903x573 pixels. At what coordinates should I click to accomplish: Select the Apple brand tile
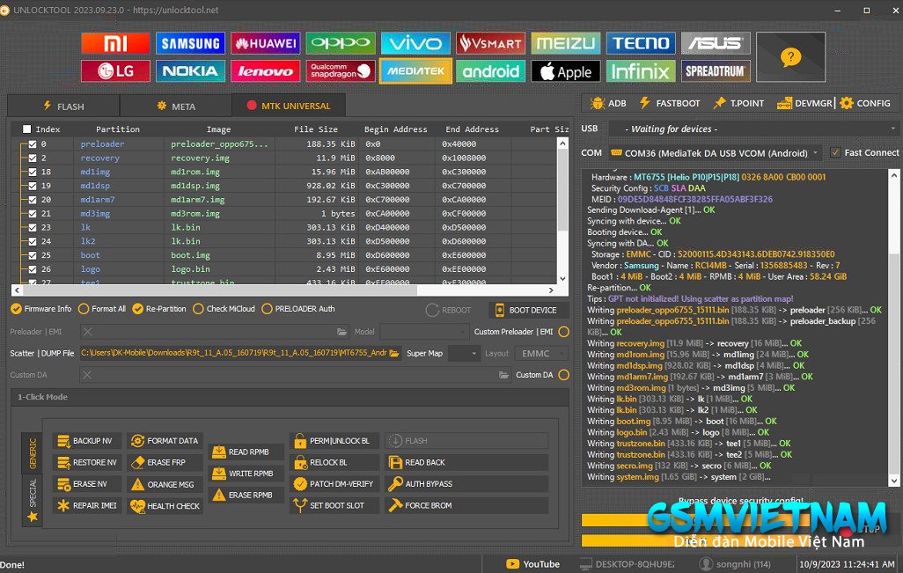[x=566, y=71]
